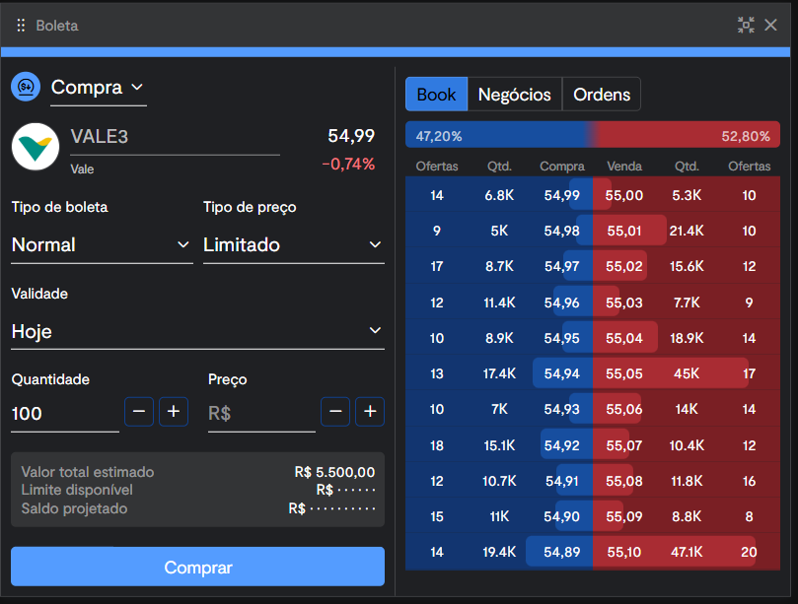Click the Preço input field
The width and height of the screenshot is (798, 604).
click(261, 413)
